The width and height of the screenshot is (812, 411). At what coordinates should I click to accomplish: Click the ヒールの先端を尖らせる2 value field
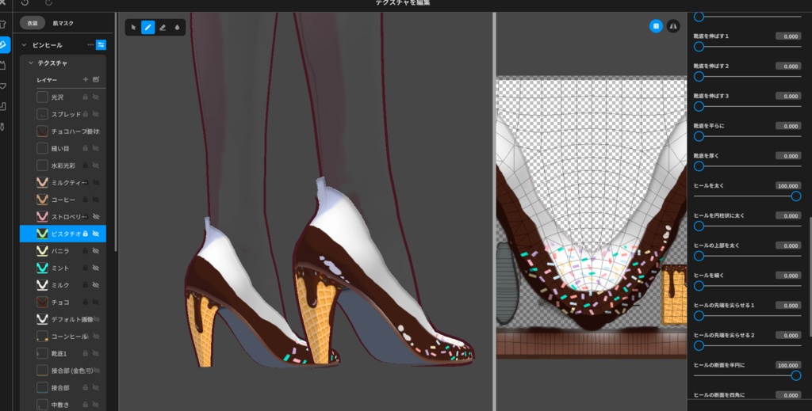click(788, 335)
